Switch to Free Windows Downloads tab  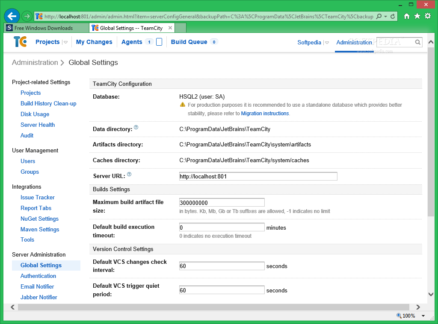(x=46, y=28)
